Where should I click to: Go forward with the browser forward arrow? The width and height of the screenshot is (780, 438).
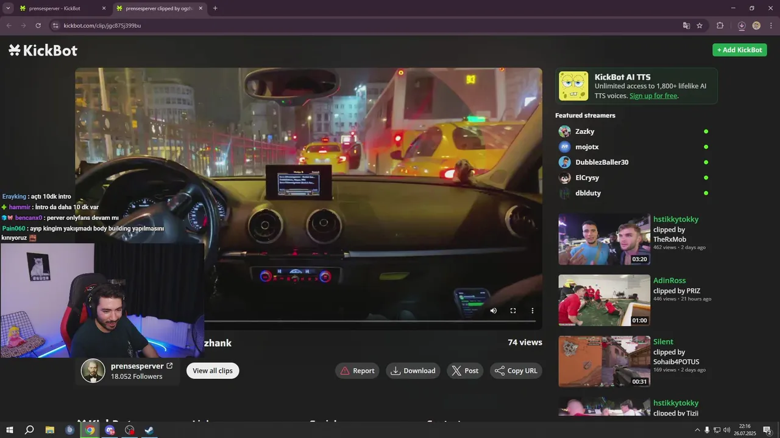coord(23,26)
